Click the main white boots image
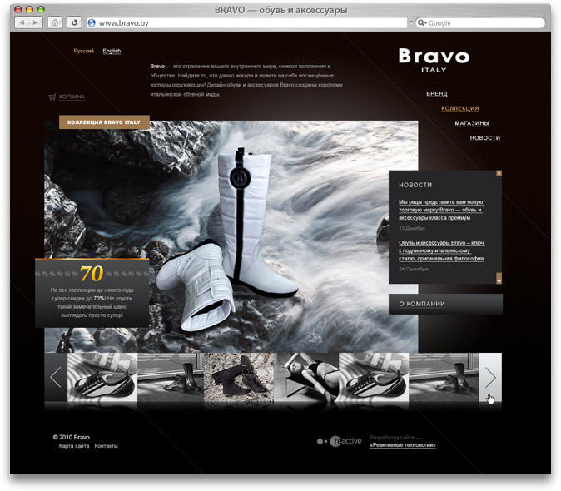The image size is (561, 491). coord(231,236)
